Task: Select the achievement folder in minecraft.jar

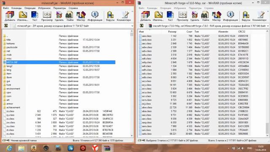Action: tap(13, 107)
